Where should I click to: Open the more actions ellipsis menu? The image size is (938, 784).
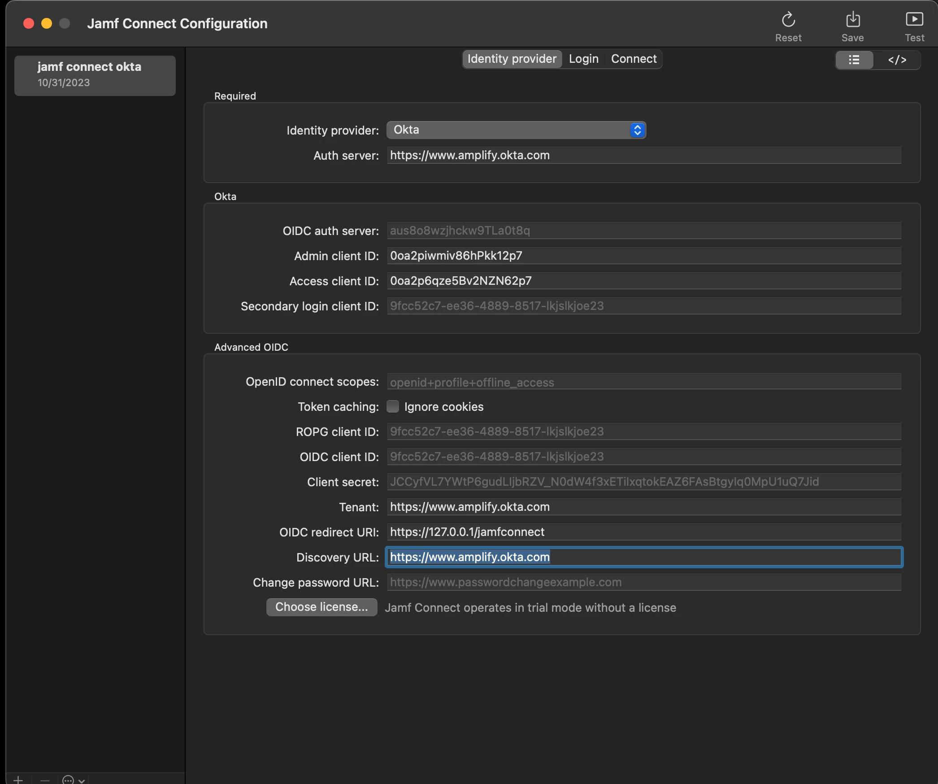pos(74,780)
